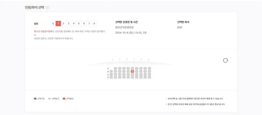
Task: Set adult count to 2
Action: (x=63, y=24)
